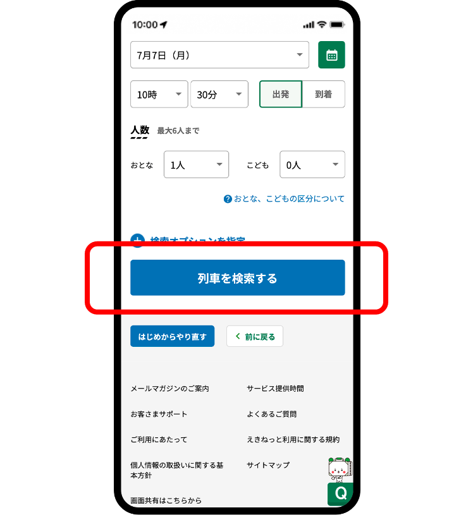The width and height of the screenshot is (473, 515).
Task: Click the Q chat help icon
Action: coord(340,494)
